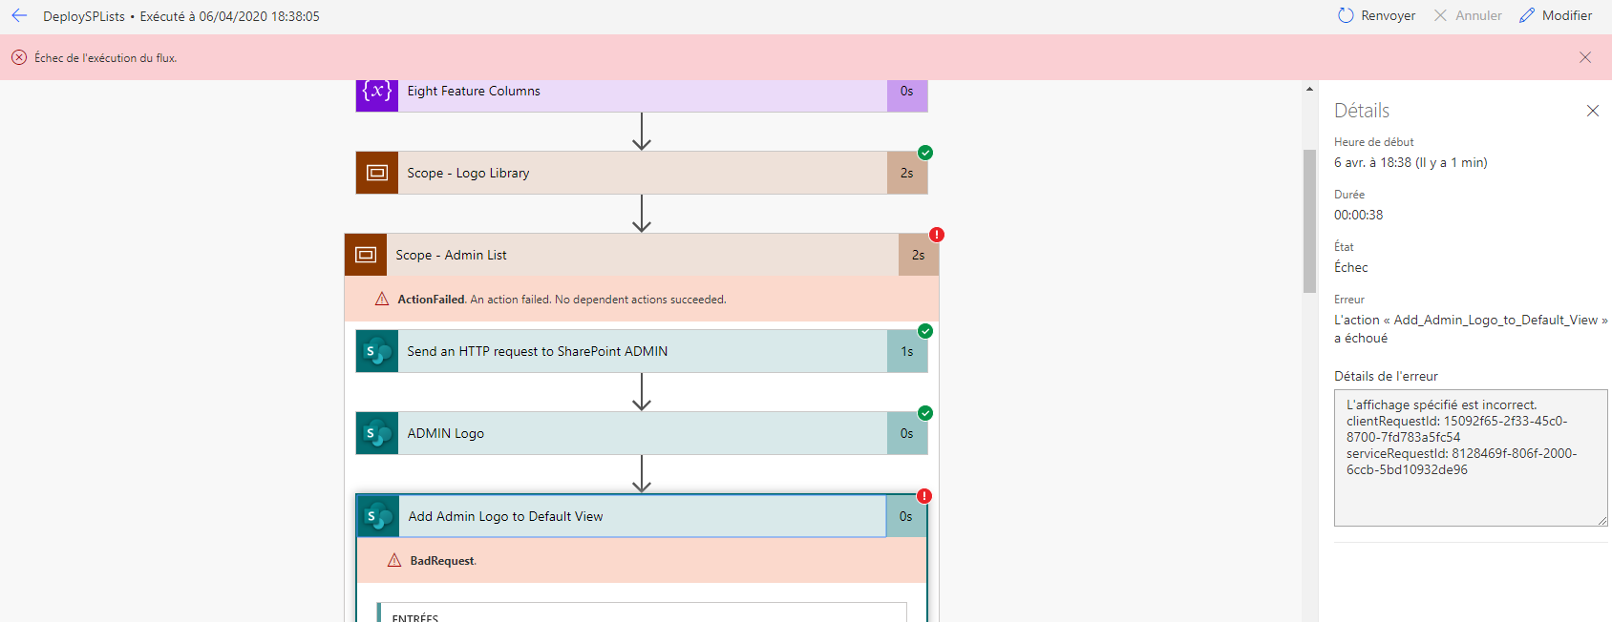Viewport: 1612px width, 622px height.
Task: Go back using the left arrow icon
Action: 19,15
